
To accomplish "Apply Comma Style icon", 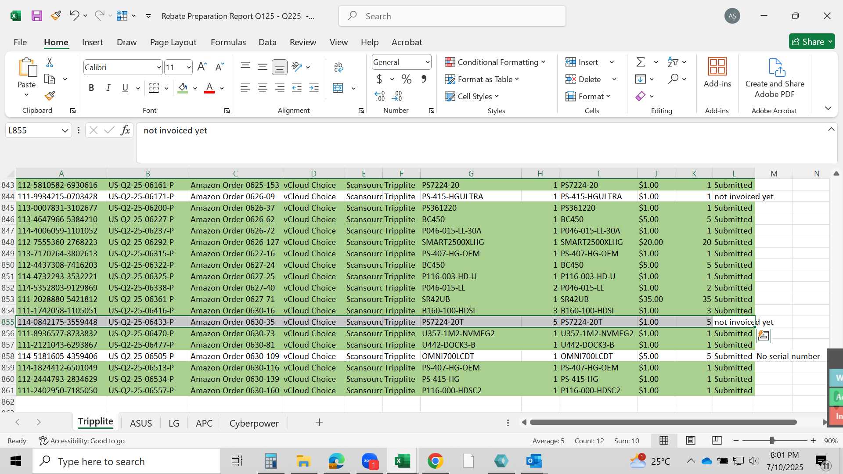I will coord(424,79).
